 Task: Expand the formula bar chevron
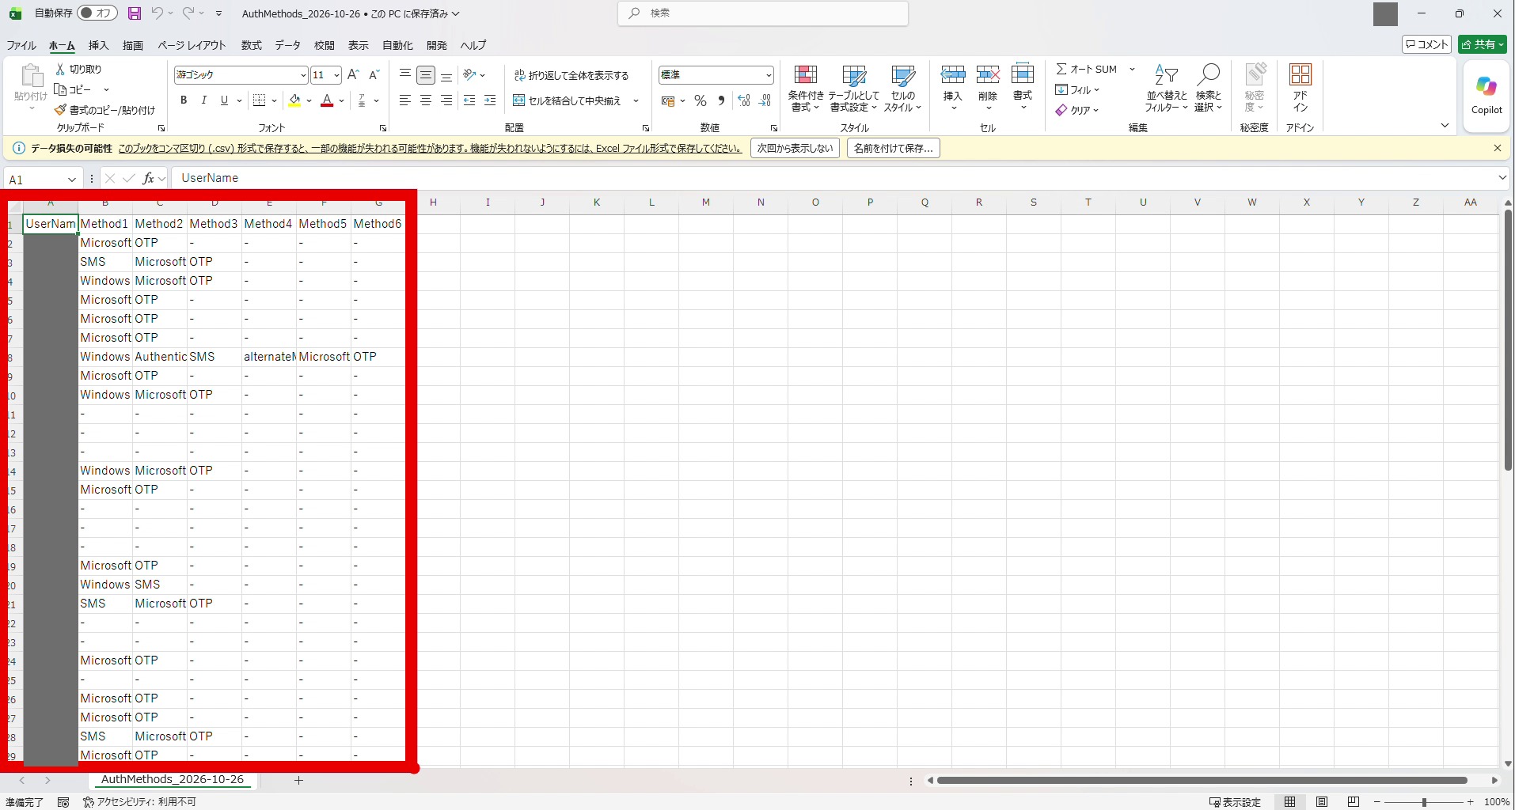1502,178
